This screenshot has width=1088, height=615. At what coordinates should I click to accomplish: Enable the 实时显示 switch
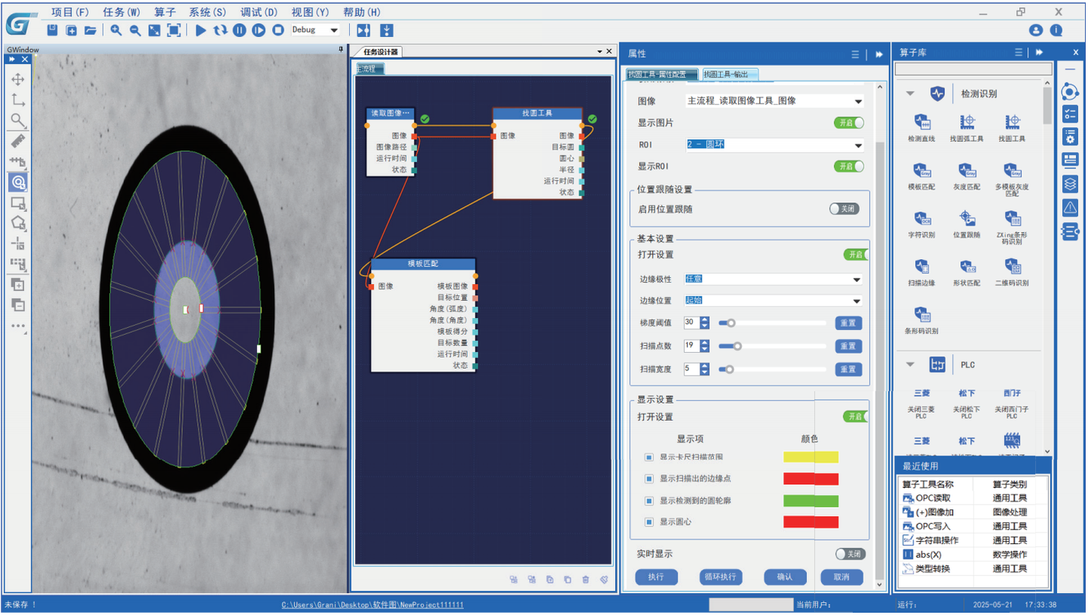(850, 554)
